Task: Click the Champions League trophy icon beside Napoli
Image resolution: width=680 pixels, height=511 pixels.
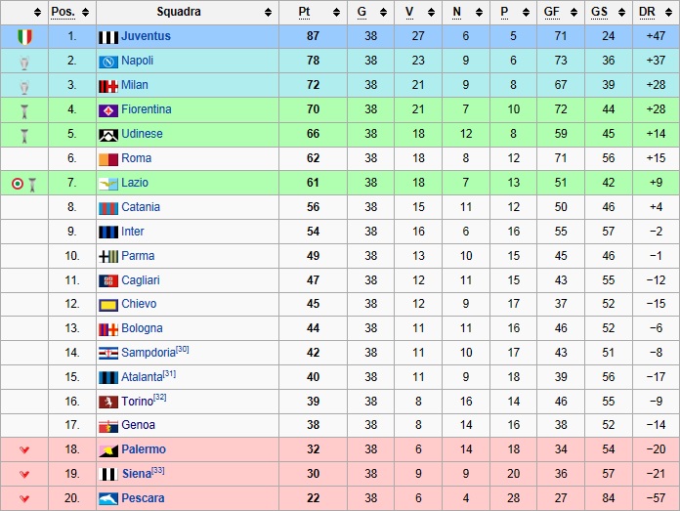Action: 24,63
